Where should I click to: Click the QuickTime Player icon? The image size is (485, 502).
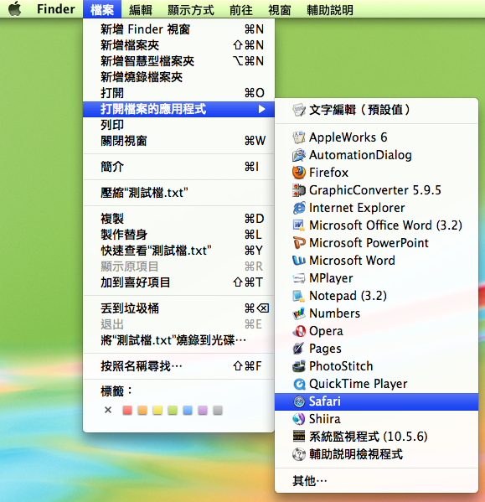[299, 384]
